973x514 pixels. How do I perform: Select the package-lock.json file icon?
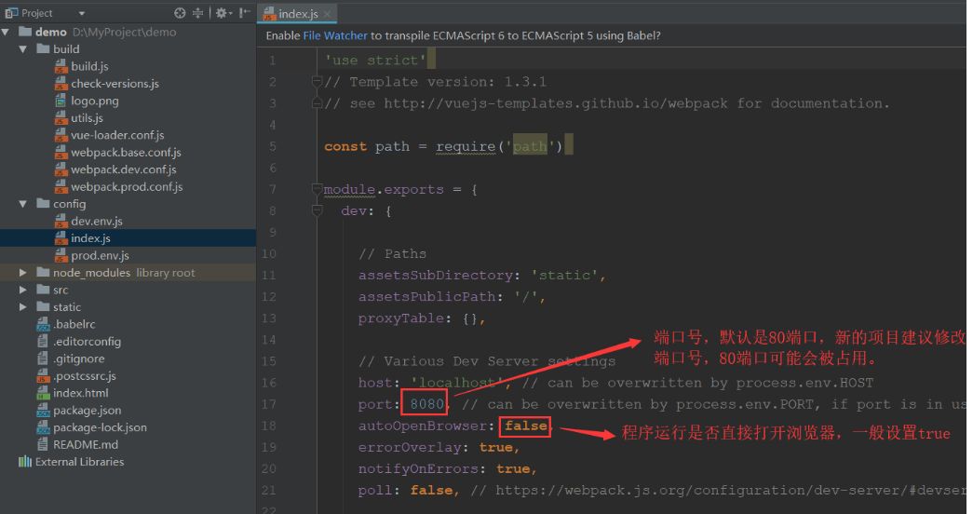43,427
